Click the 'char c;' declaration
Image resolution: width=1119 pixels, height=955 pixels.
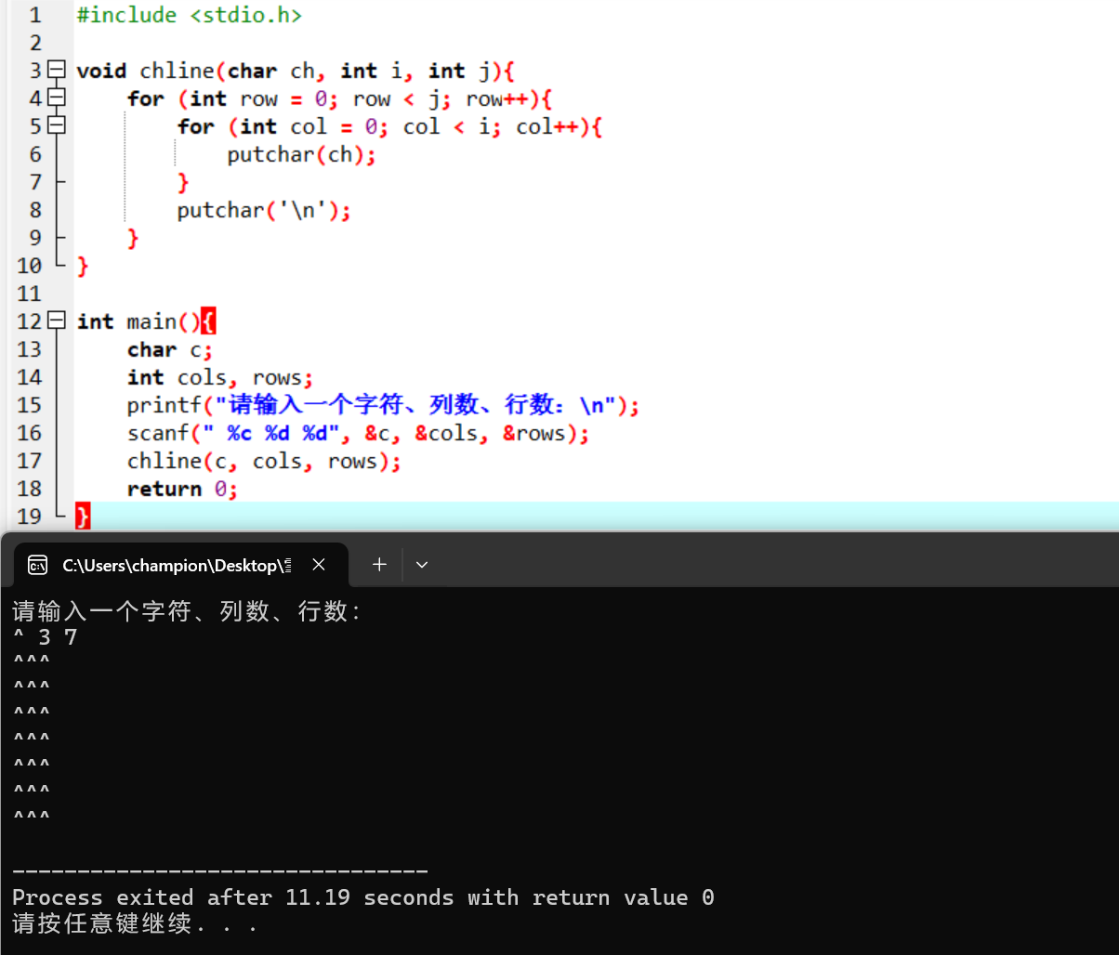(x=171, y=349)
